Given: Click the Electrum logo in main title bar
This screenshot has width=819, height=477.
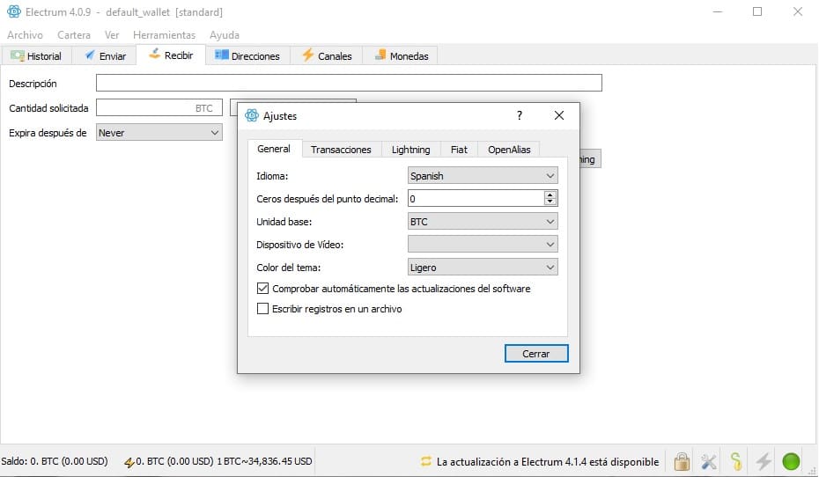Looking at the screenshot, I should tap(14, 11).
